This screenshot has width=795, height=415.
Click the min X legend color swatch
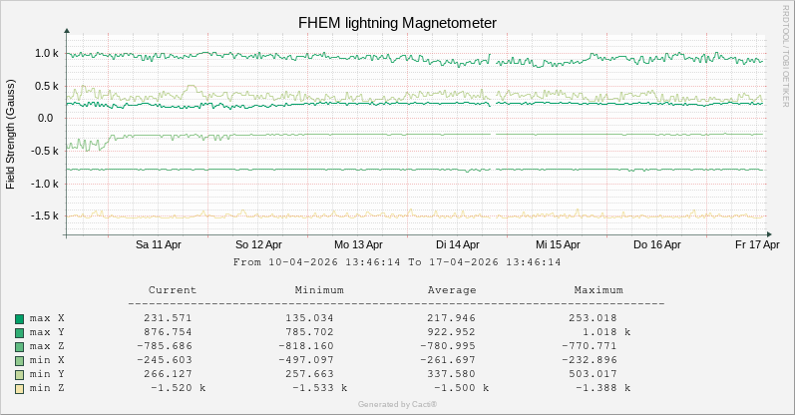point(19,360)
